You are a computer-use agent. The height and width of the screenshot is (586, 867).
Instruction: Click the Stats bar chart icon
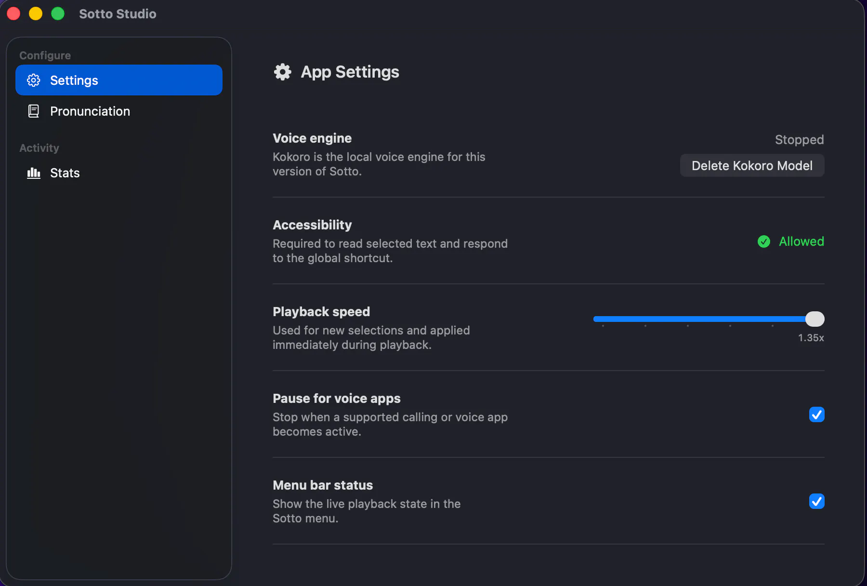point(34,173)
